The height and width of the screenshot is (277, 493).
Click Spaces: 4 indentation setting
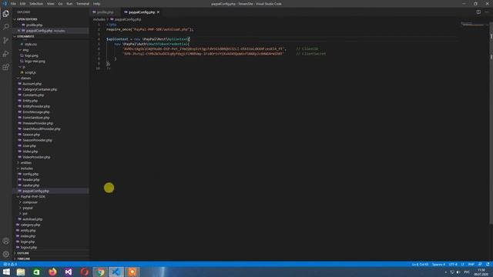(x=438, y=265)
